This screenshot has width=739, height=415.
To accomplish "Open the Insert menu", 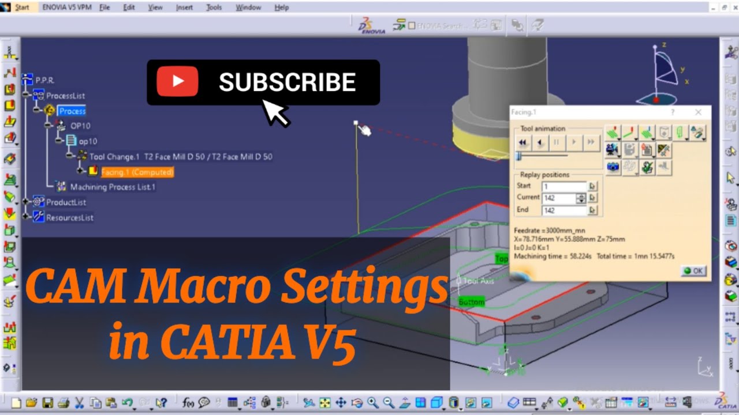I will 184,7.
